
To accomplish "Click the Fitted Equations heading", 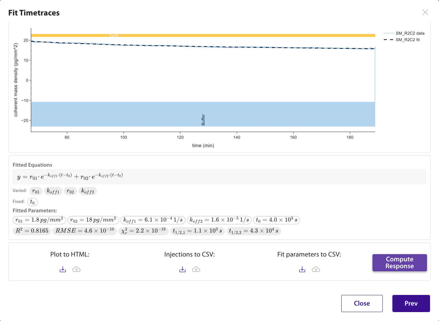I will [x=33, y=165].
